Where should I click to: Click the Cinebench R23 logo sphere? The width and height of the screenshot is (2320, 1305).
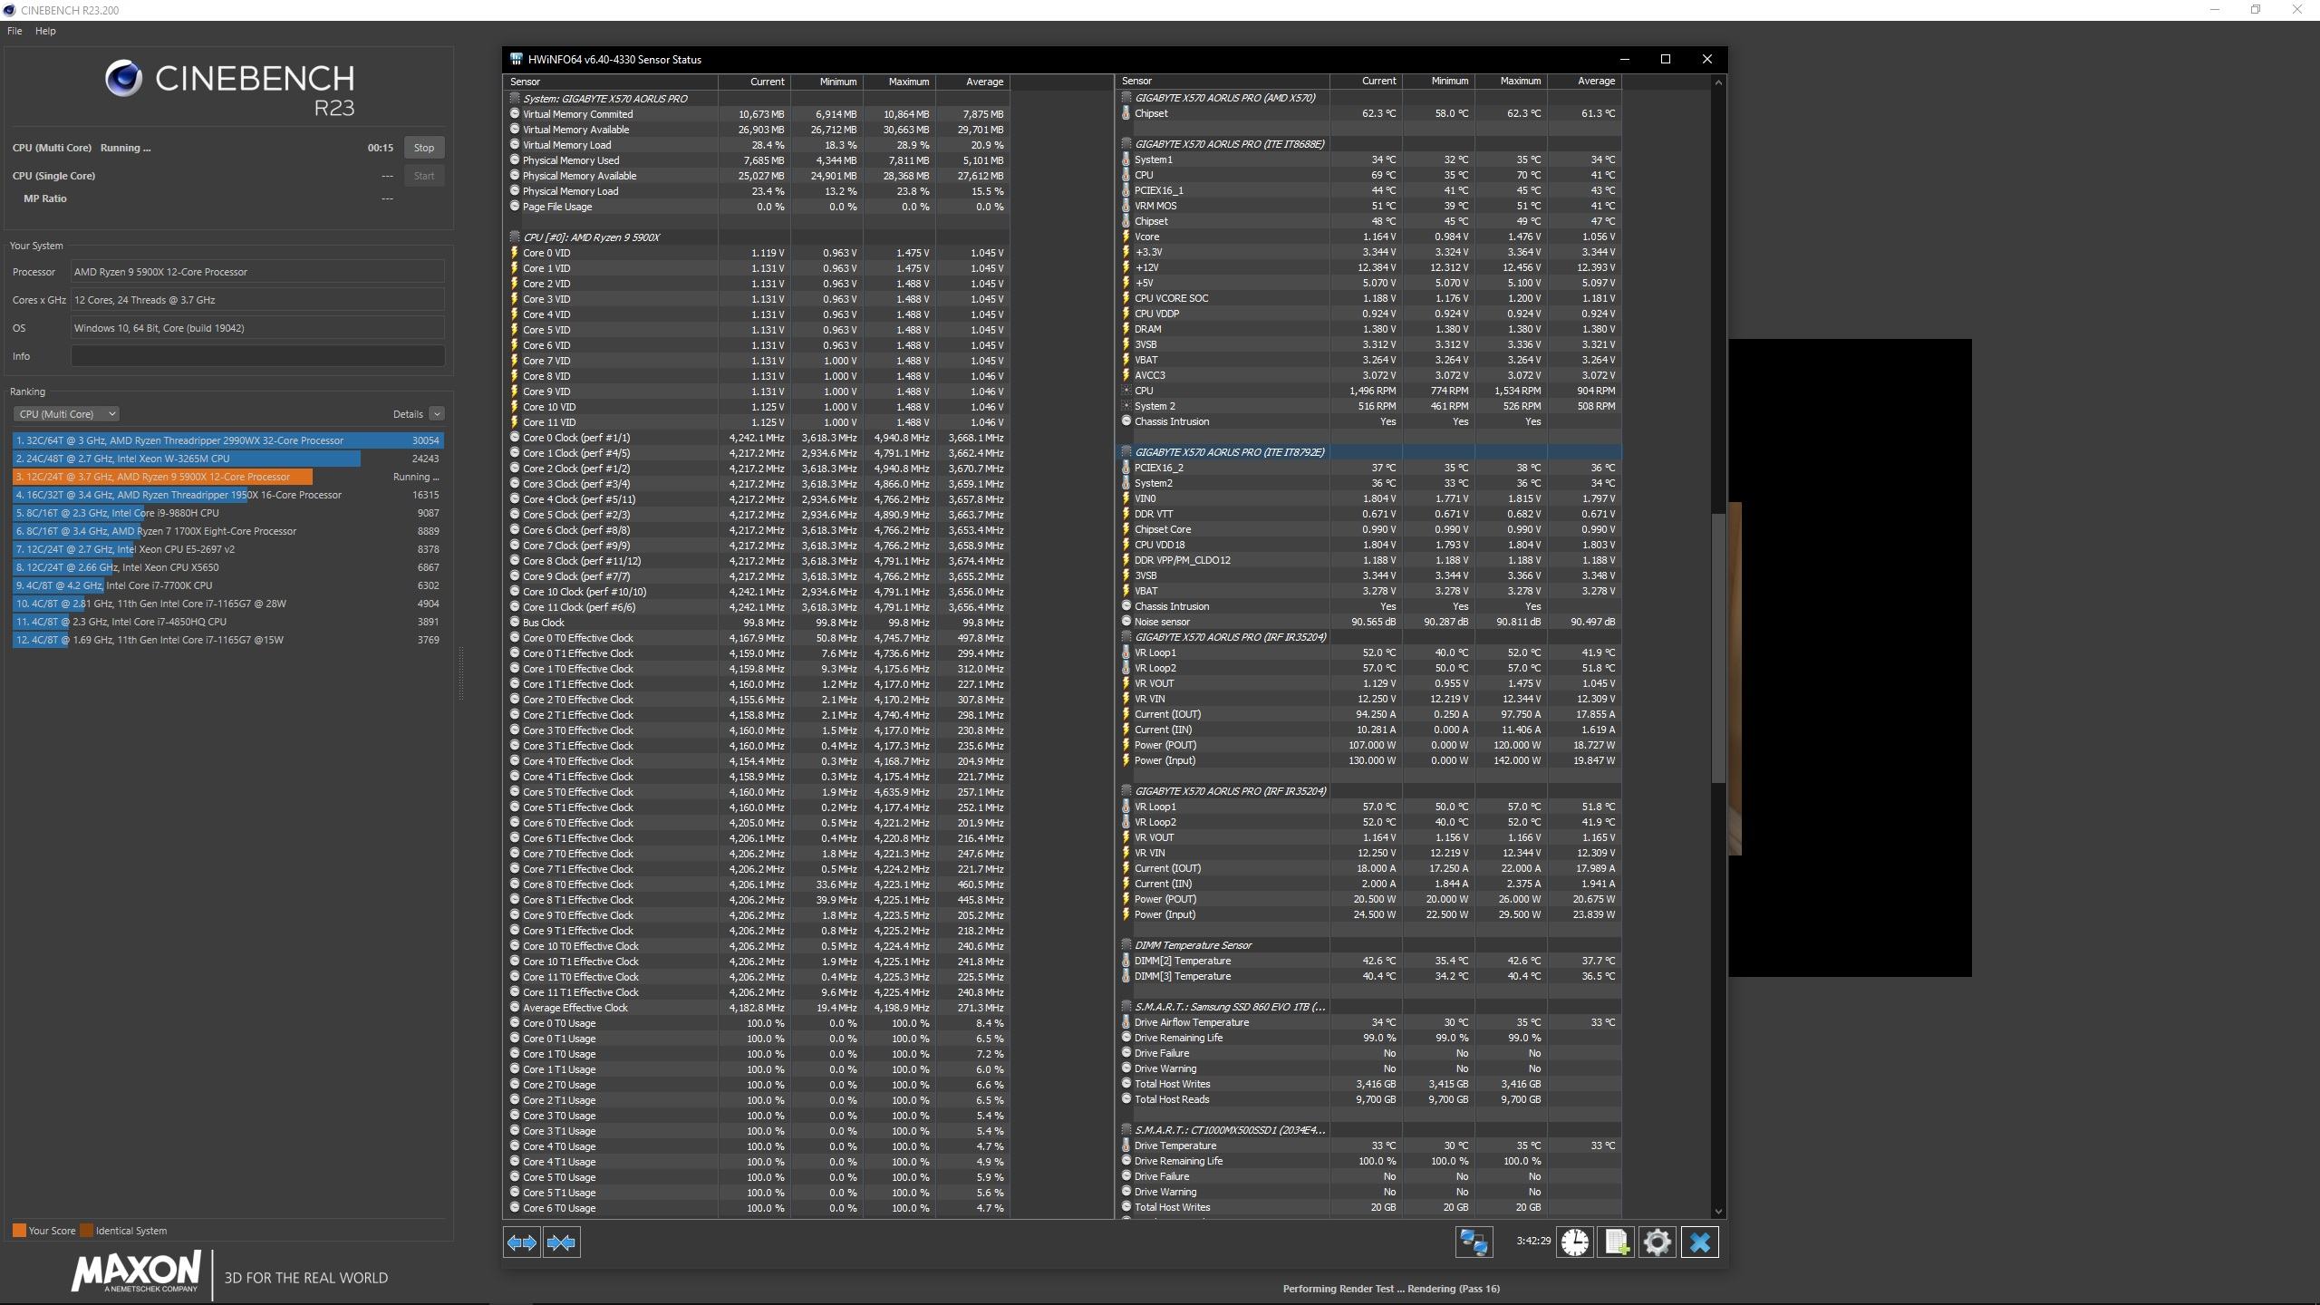[123, 79]
